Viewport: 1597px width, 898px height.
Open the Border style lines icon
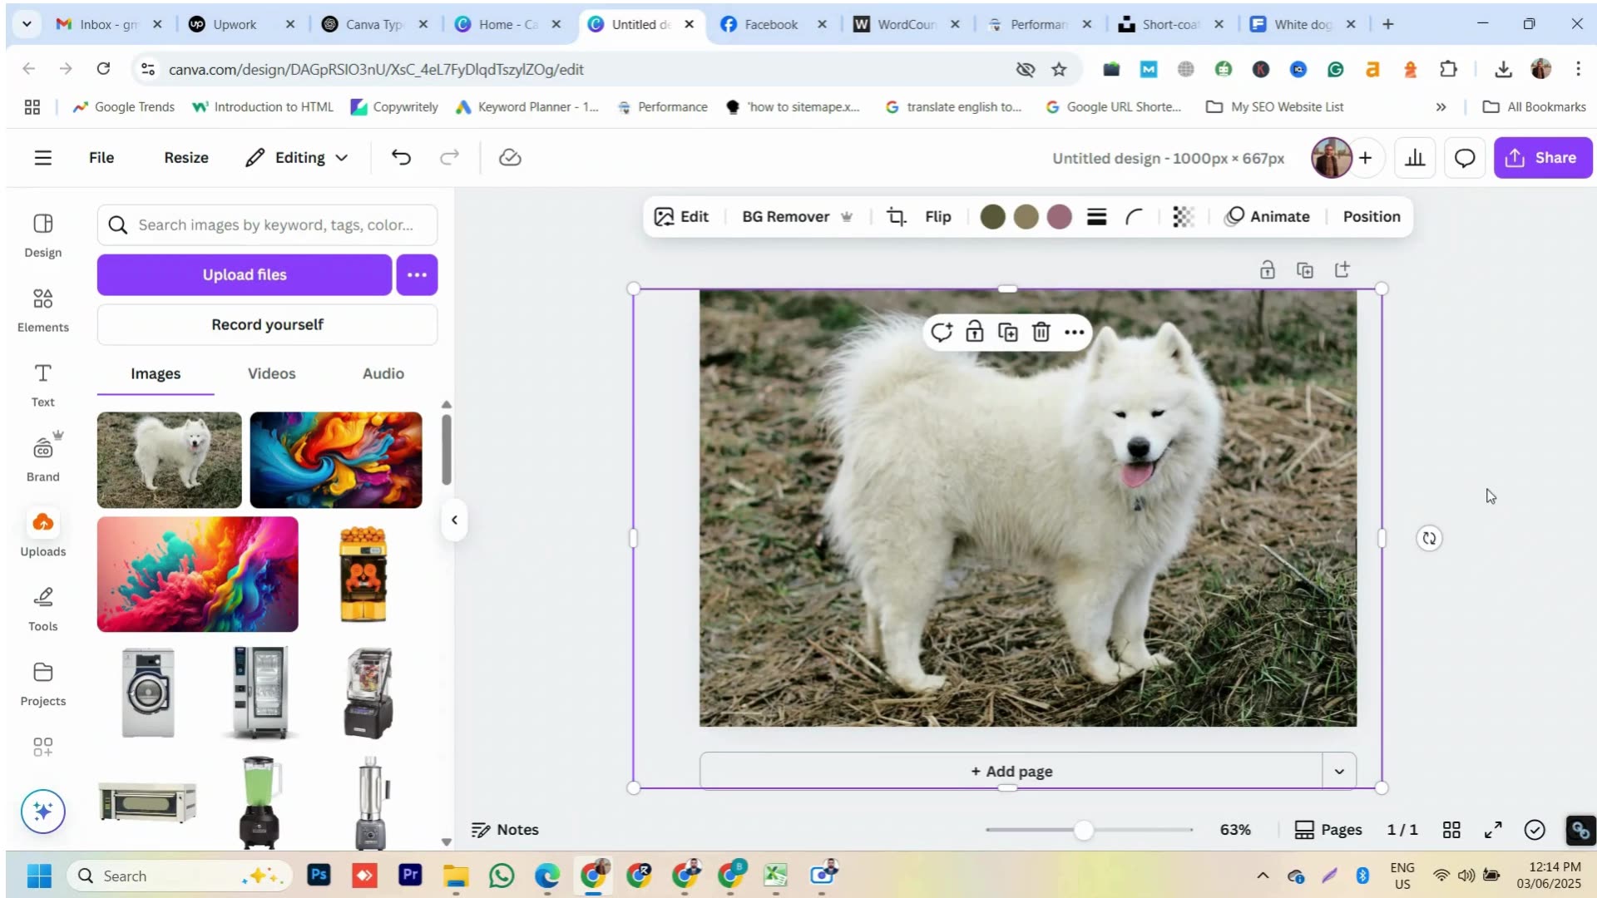1096,217
